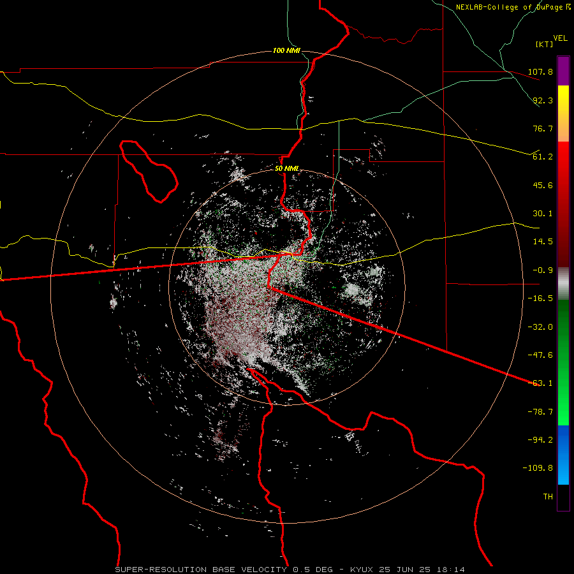Click the -78.7 velocity scale value
The height and width of the screenshot is (574, 574).
[540, 412]
